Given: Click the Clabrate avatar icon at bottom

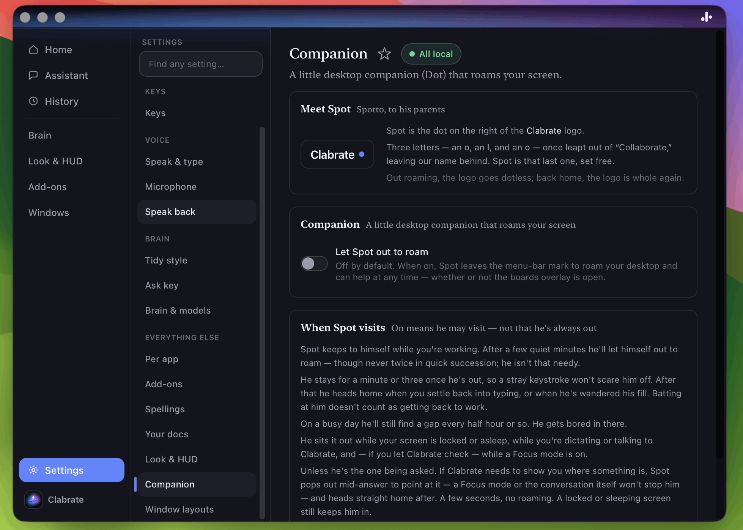Looking at the screenshot, I should coord(33,500).
